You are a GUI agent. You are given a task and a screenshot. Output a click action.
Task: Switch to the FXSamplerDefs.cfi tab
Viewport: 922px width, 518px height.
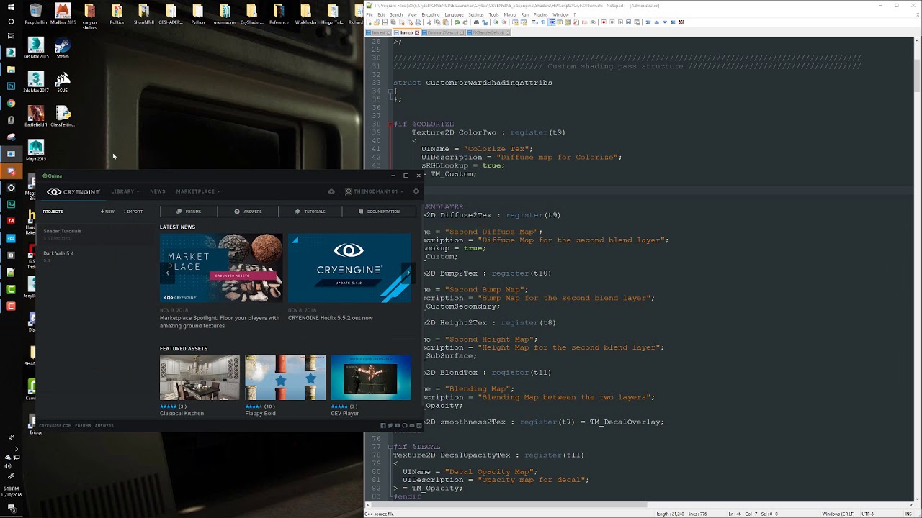[488, 32]
